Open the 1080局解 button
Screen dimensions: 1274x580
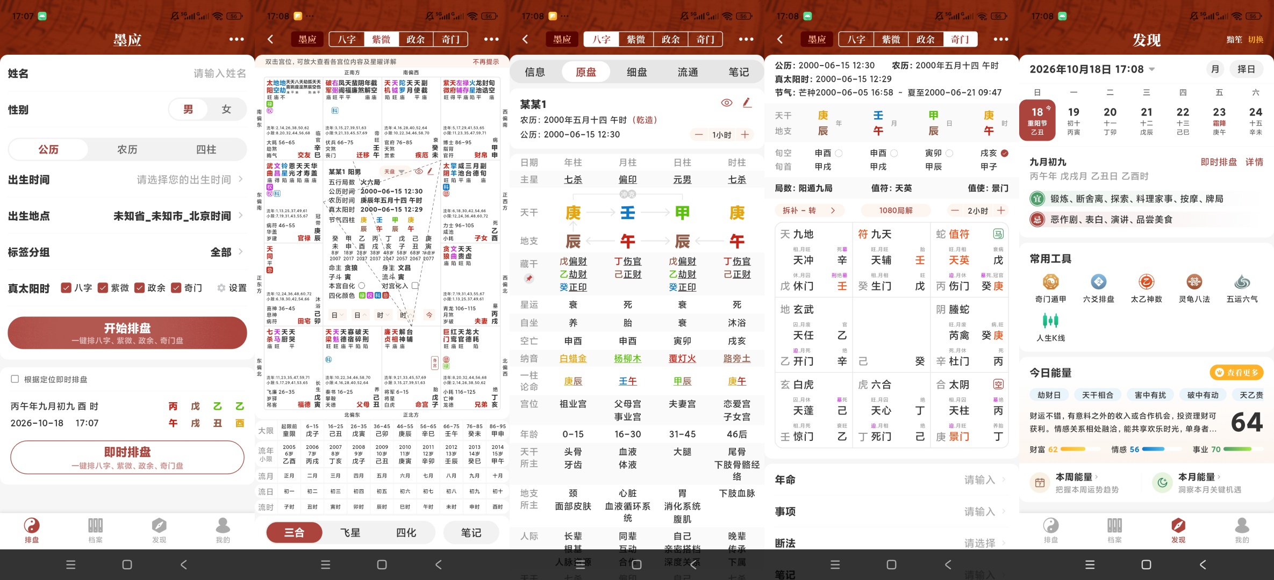pyautogui.click(x=896, y=211)
